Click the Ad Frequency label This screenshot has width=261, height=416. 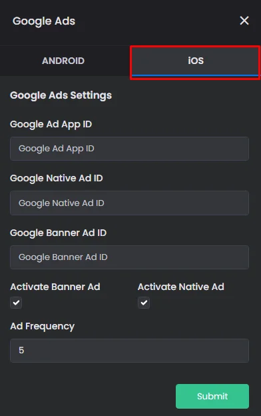[43, 326]
